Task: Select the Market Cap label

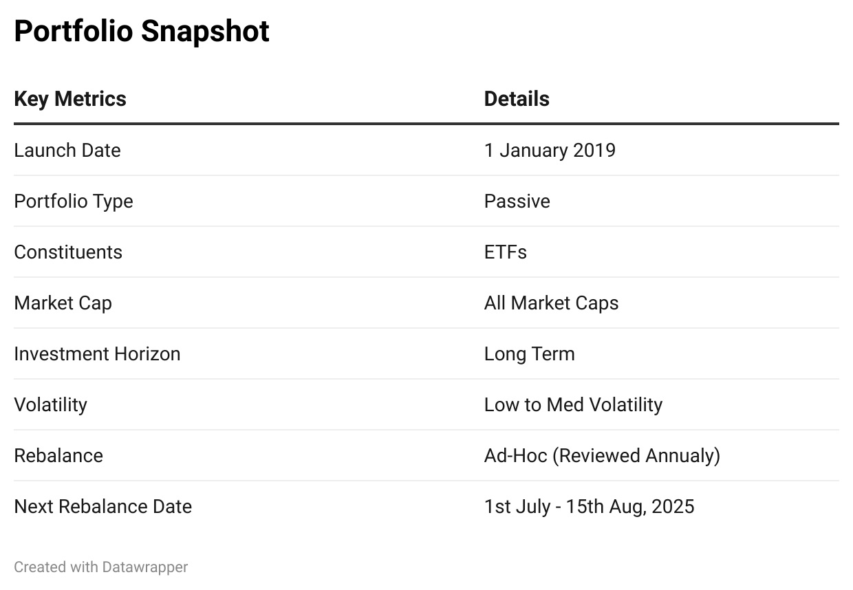Action: 63,303
